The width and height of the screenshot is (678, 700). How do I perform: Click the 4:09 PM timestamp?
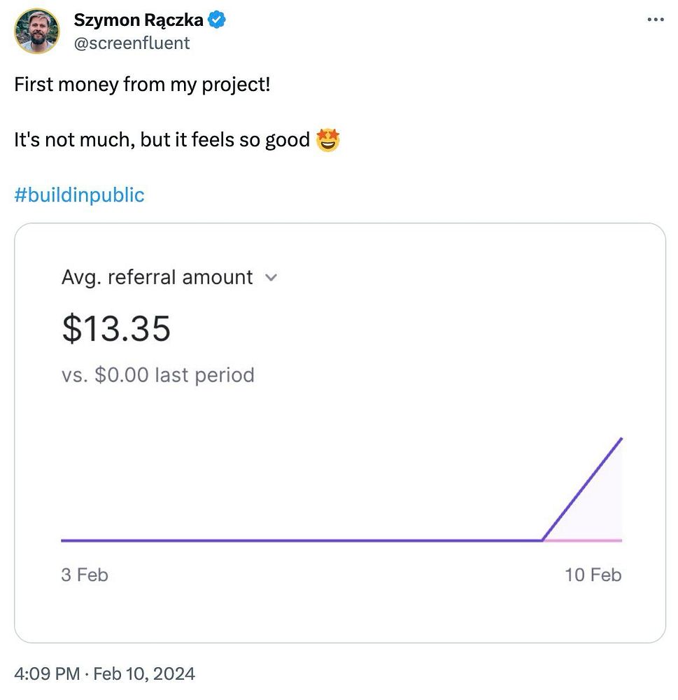tap(46, 674)
